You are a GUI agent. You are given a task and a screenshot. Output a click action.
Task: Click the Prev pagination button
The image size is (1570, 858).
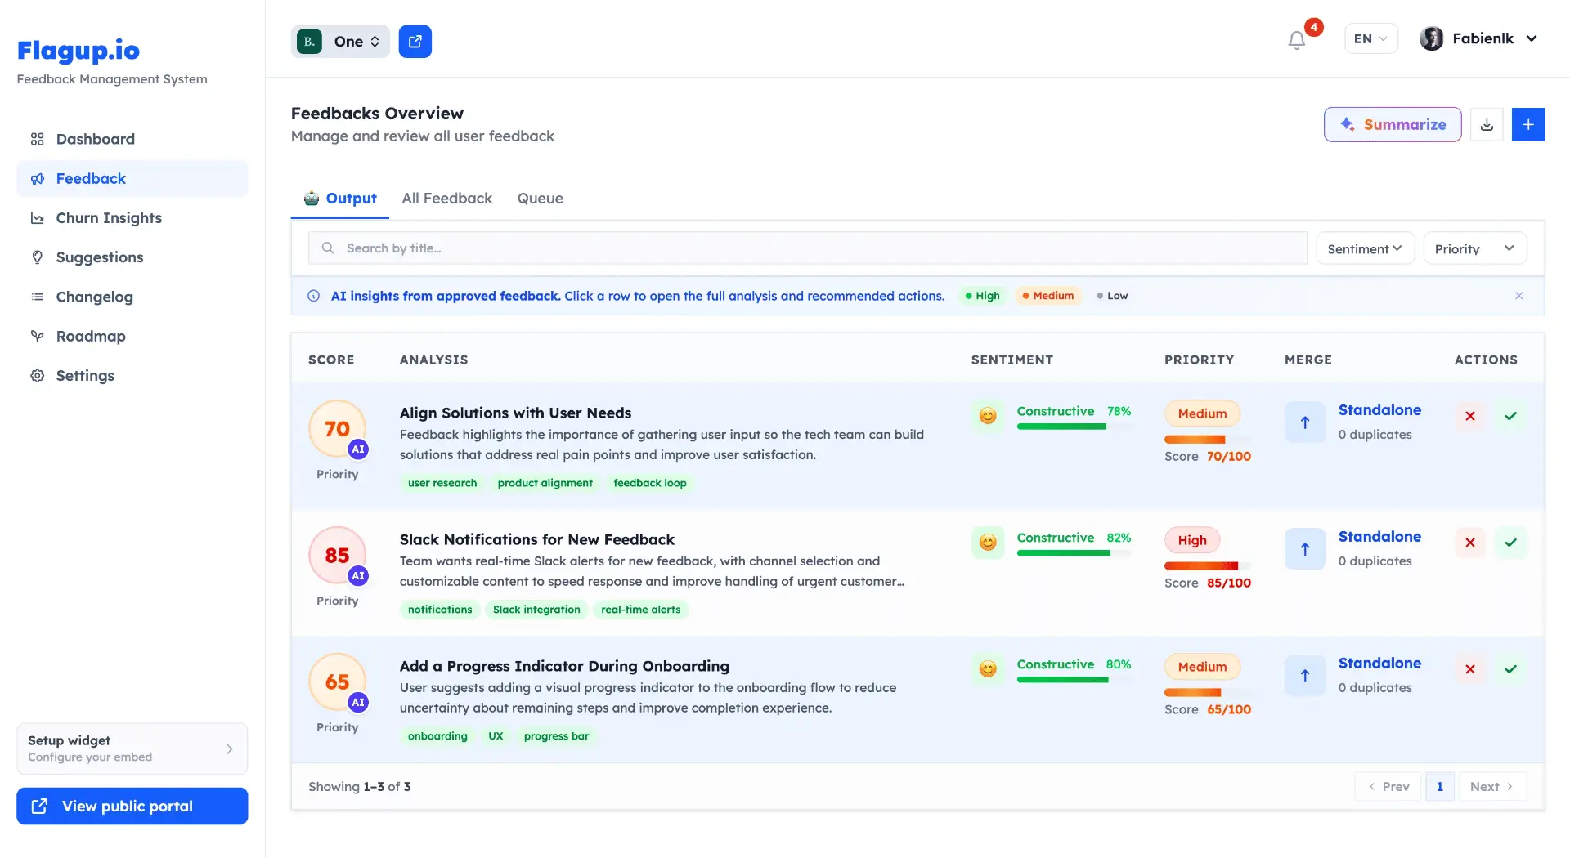point(1389,787)
